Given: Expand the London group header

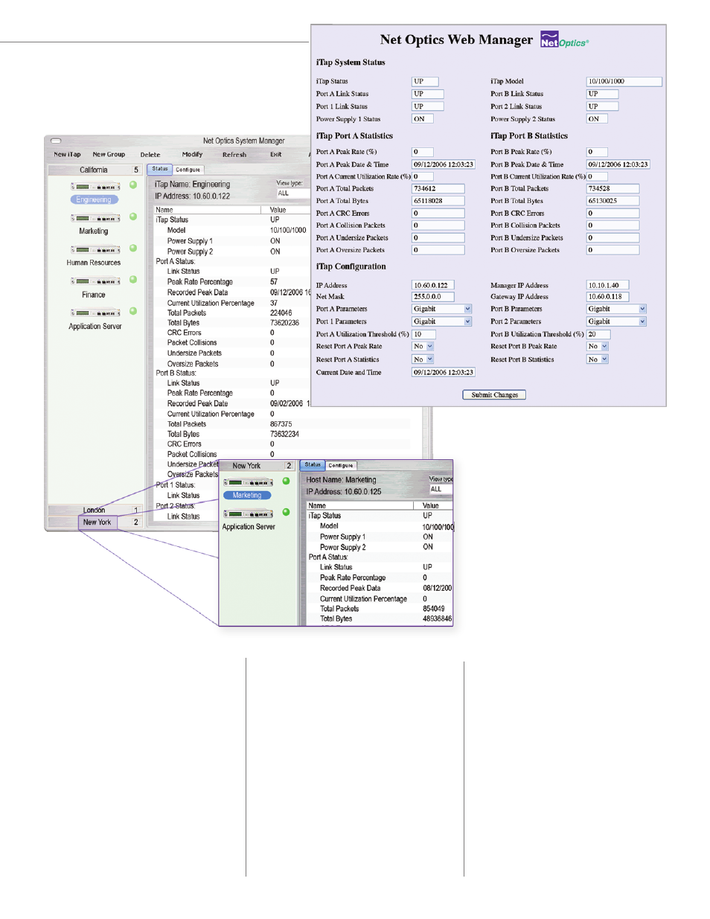Looking at the screenshot, I should (x=94, y=510).
